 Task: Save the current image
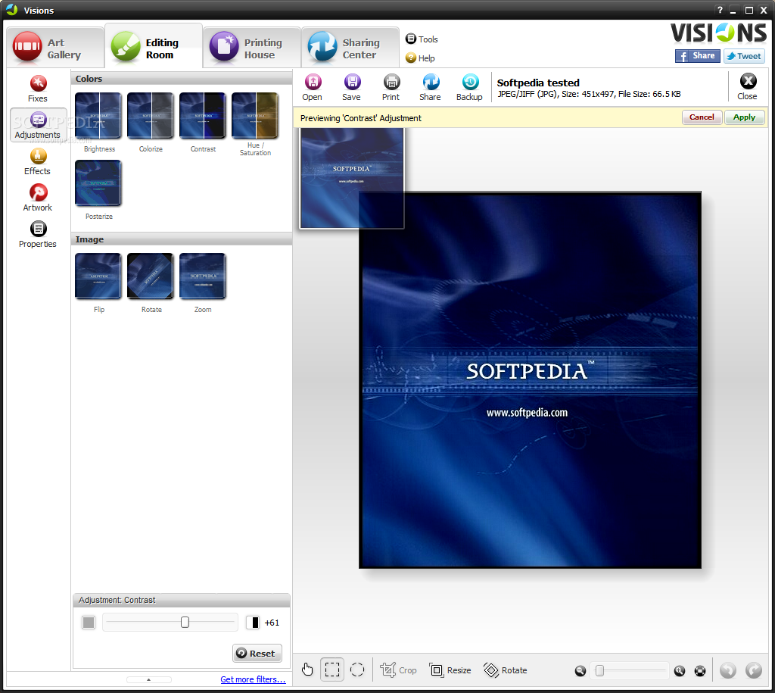tap(352, 87)
